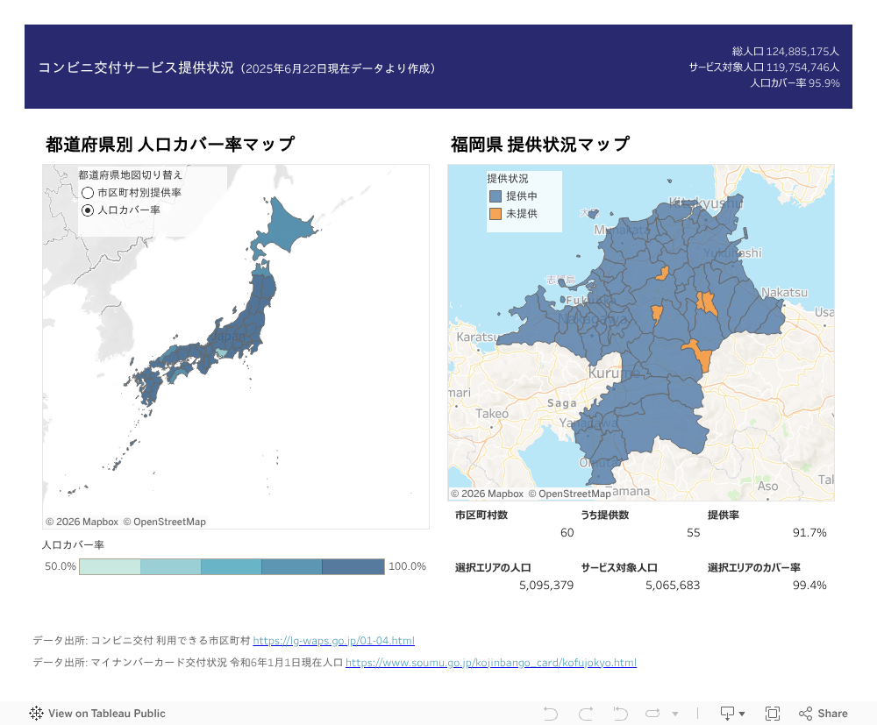The width and height of the screenshot is (877, 725).
Task: Click the Replay animation icon
Action: (x=653, y=714)
